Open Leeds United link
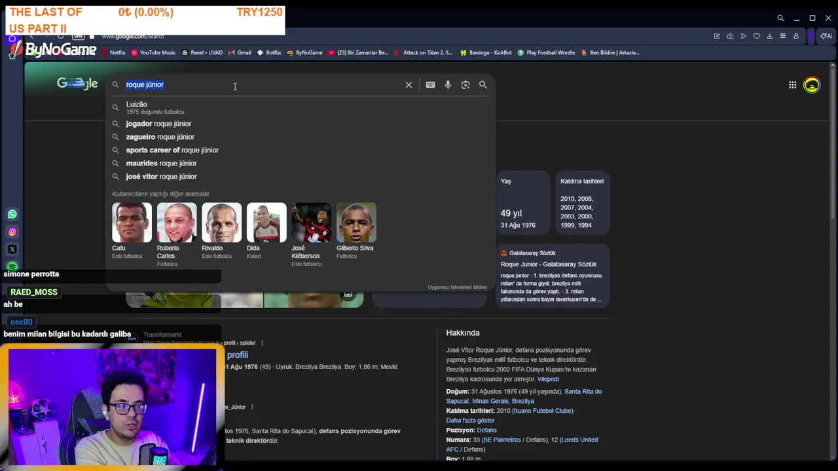Image resolution: width=838 pixels, height=471 pixels. [x=522, y=445]
